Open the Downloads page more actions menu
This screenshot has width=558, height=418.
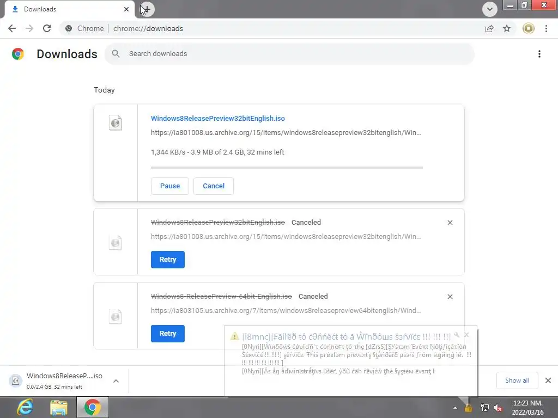539,54
